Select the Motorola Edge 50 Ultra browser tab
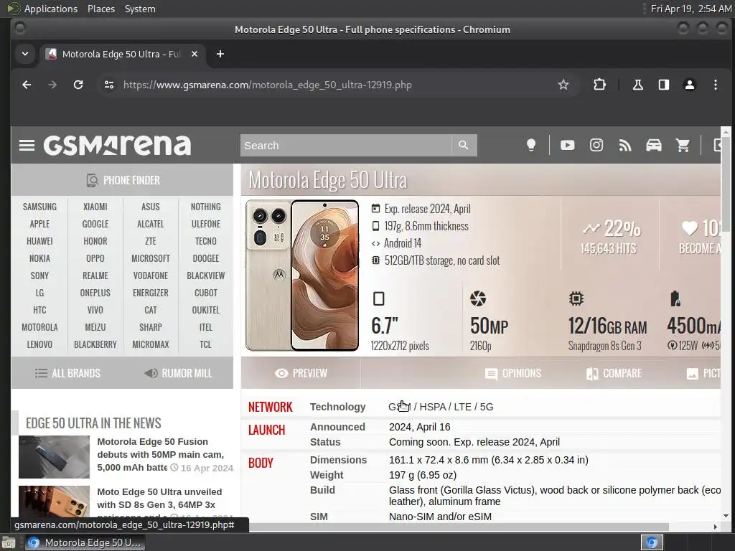This screenshot has width=735, height=551. click(x=122, y=54)
